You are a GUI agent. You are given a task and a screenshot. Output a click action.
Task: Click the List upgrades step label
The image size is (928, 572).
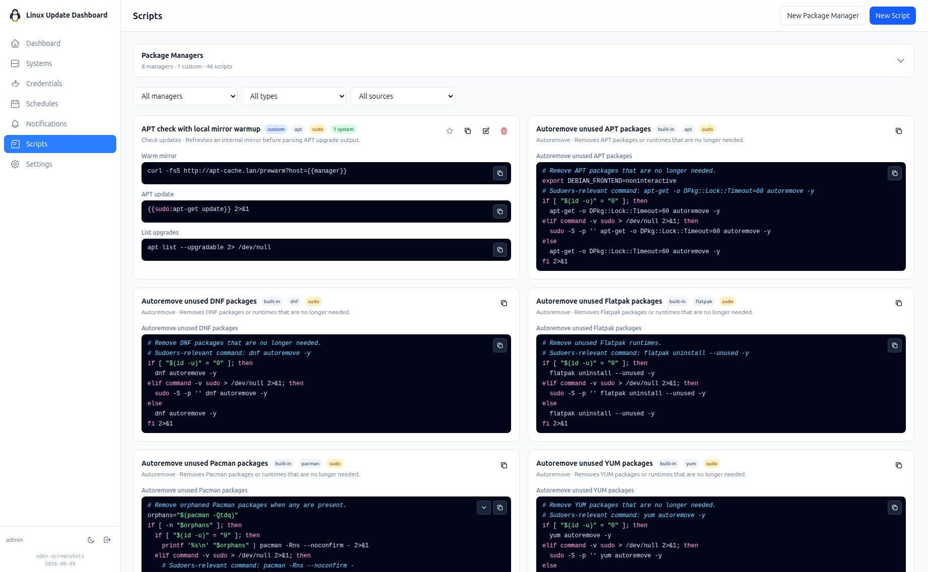click(x=160, y=233)
